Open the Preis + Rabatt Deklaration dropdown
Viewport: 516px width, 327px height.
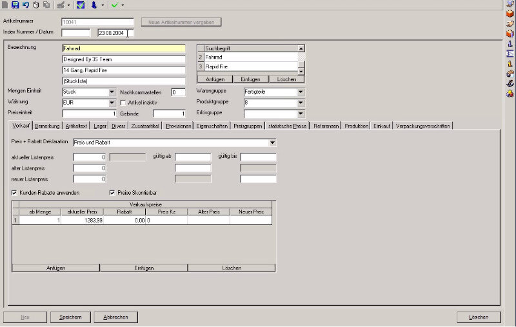coord(272,142)
